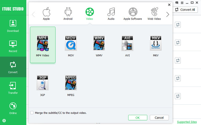
Task: Click the fifth row's convert icon
Action: [x=178, y=96]
